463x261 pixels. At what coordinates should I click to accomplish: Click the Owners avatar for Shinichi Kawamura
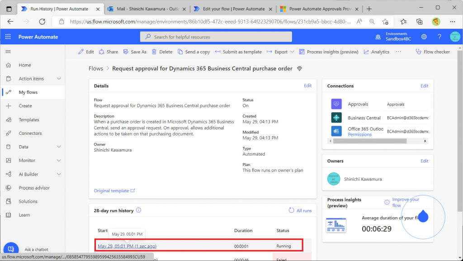click(x=334, y=179)
